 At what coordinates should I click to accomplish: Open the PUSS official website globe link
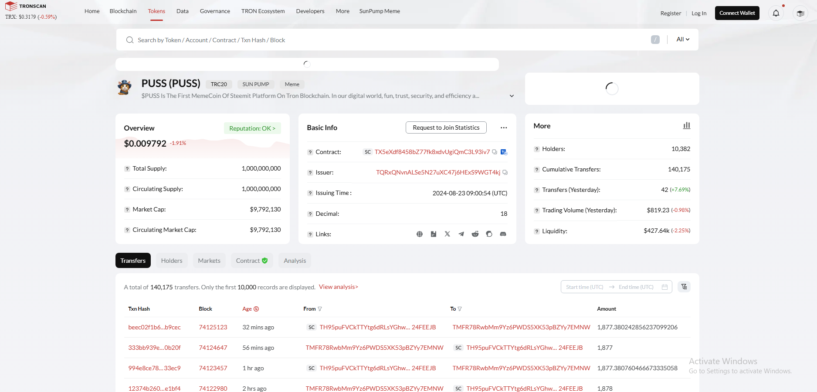[x=419, y=234]
